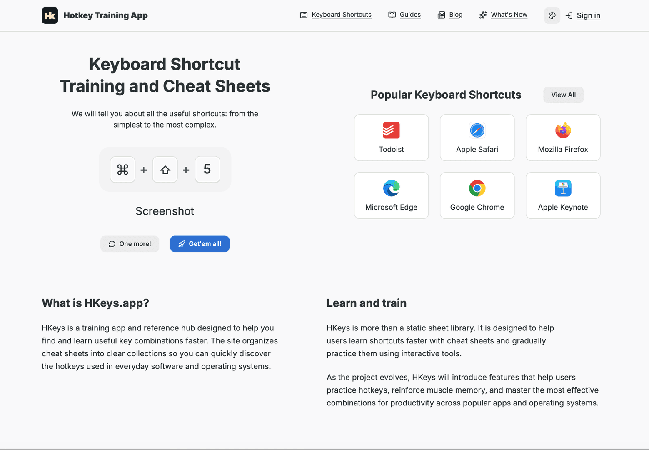
Task: Open the theme palette icon button
Action: coord(552,15)
